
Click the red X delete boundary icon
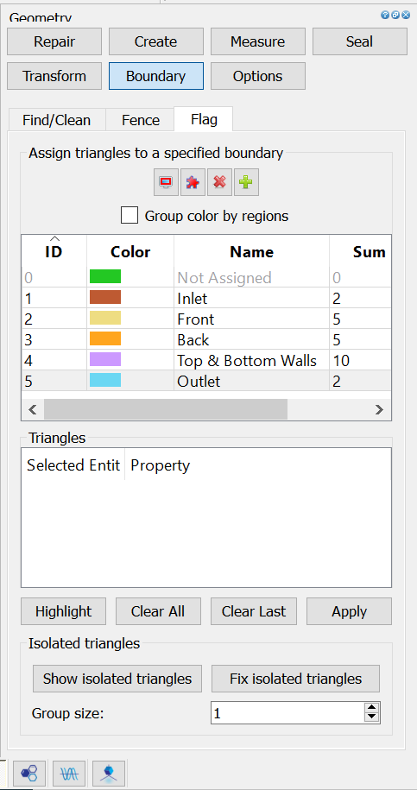tap(219, 182)
